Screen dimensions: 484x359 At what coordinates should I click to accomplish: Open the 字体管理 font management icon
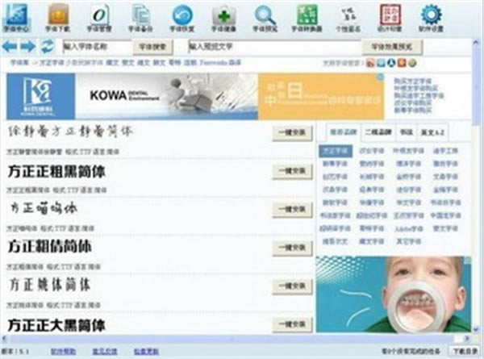(98, 16)
